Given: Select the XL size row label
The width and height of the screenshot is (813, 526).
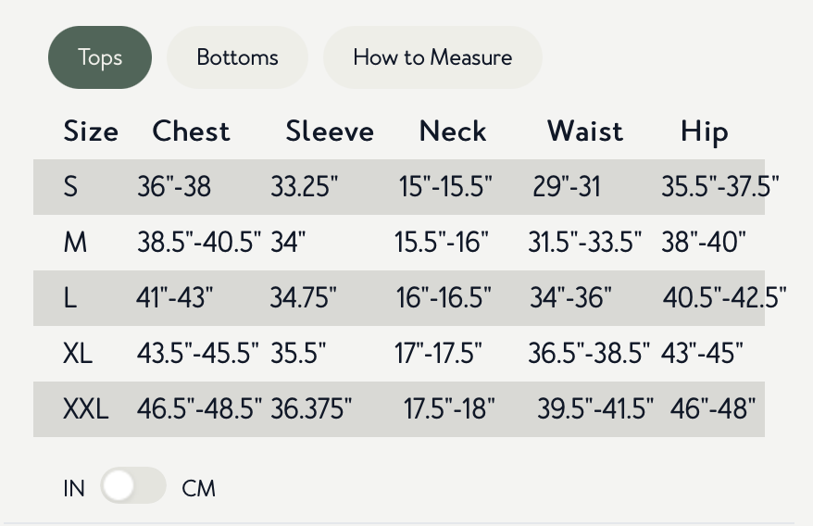Looking at the screenshot, I should [78, 353].
